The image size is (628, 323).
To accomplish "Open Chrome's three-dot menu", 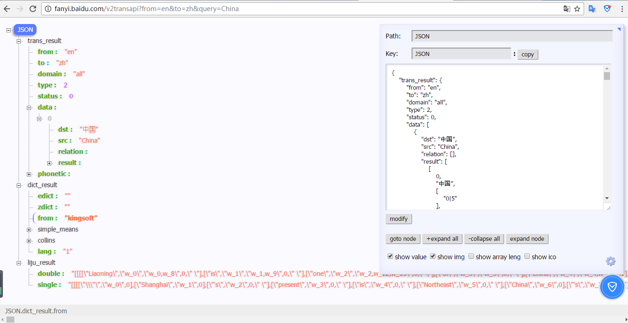I will point(622,8).
